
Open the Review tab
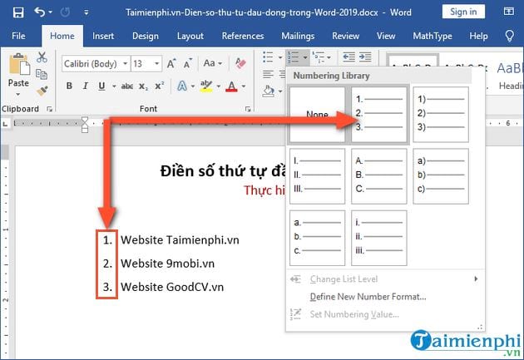tap(345, 36)
